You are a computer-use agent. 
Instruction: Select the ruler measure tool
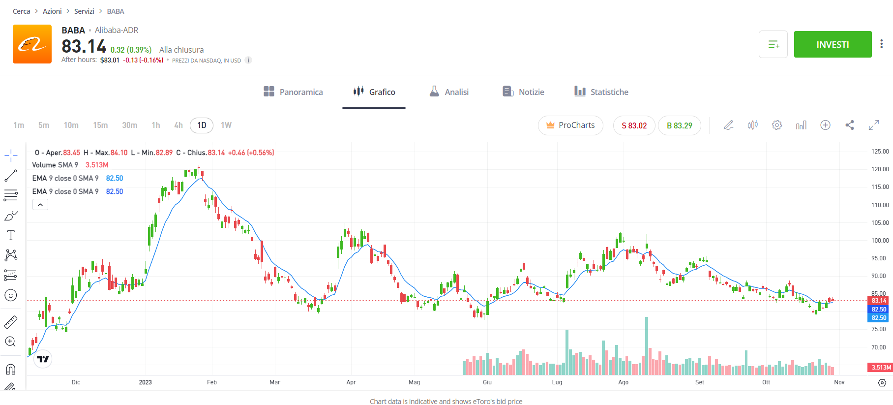pos(11,322)
